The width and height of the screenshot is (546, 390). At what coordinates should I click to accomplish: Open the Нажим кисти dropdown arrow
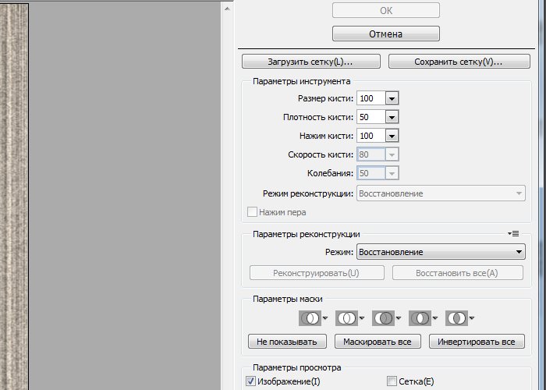[392, 136]
